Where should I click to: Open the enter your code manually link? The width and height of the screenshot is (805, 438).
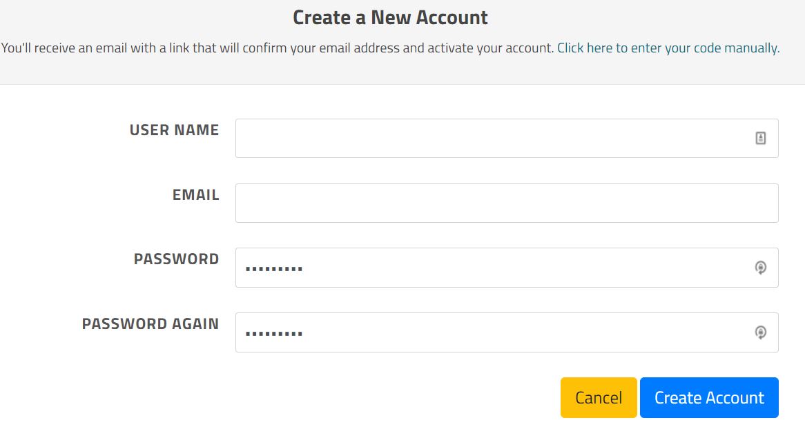click(668, 48)
